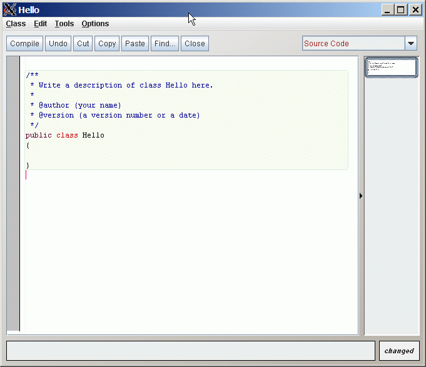Click the Paste button
This screenshot has height=367, width=426.
(x=135, y=43)
